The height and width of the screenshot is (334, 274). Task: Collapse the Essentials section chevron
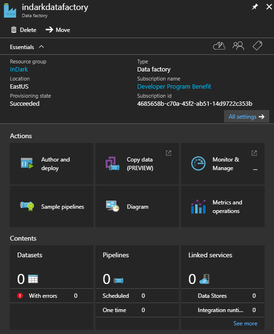pos(41,47)
